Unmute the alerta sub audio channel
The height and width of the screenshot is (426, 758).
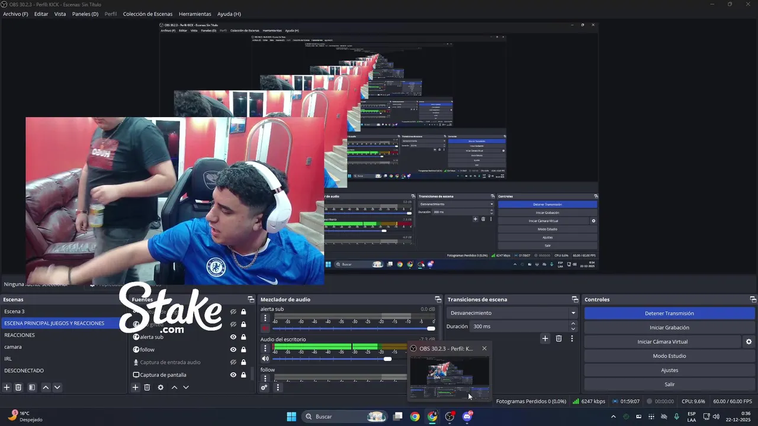265,328
